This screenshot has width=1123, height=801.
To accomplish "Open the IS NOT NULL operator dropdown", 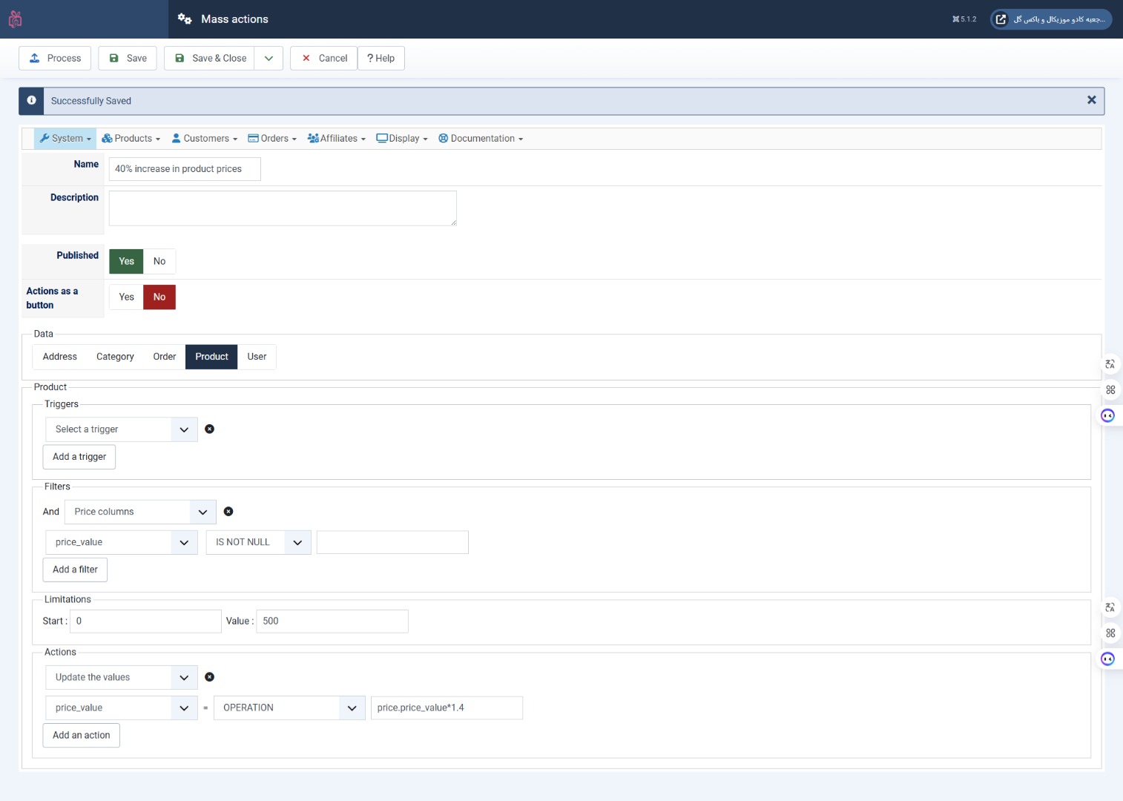I will point(259,542).
